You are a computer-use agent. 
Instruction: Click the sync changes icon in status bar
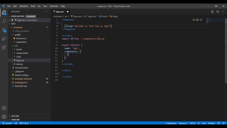16,123
